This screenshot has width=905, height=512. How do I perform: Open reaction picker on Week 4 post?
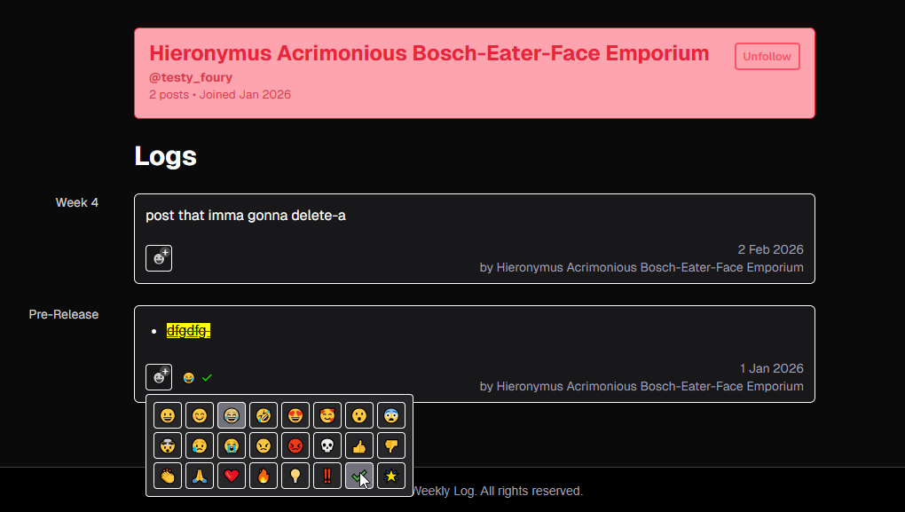tap(159, 258)
